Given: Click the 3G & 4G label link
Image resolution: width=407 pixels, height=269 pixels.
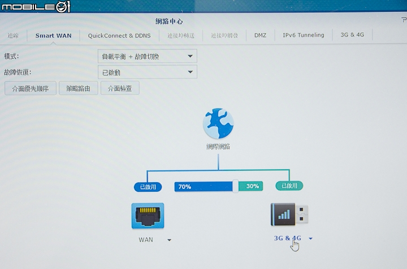Looking at the screenshot, I should [x=287, y=238].
